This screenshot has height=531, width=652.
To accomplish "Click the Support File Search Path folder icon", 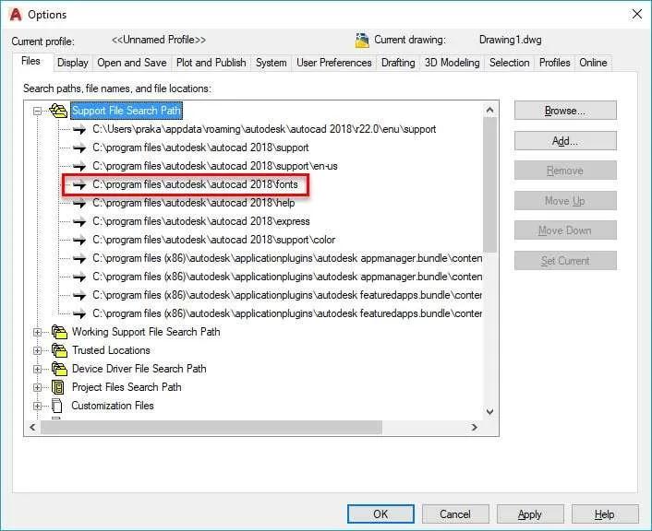I will point(58,111).
